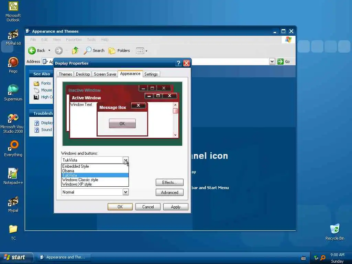Click Appearance and Themes taskbar button

tap(63, 257)
